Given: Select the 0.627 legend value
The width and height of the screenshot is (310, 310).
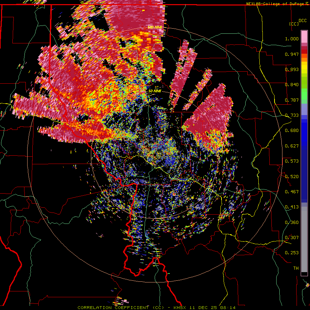Looking at the screenshot, I should [x=292, y=146].
